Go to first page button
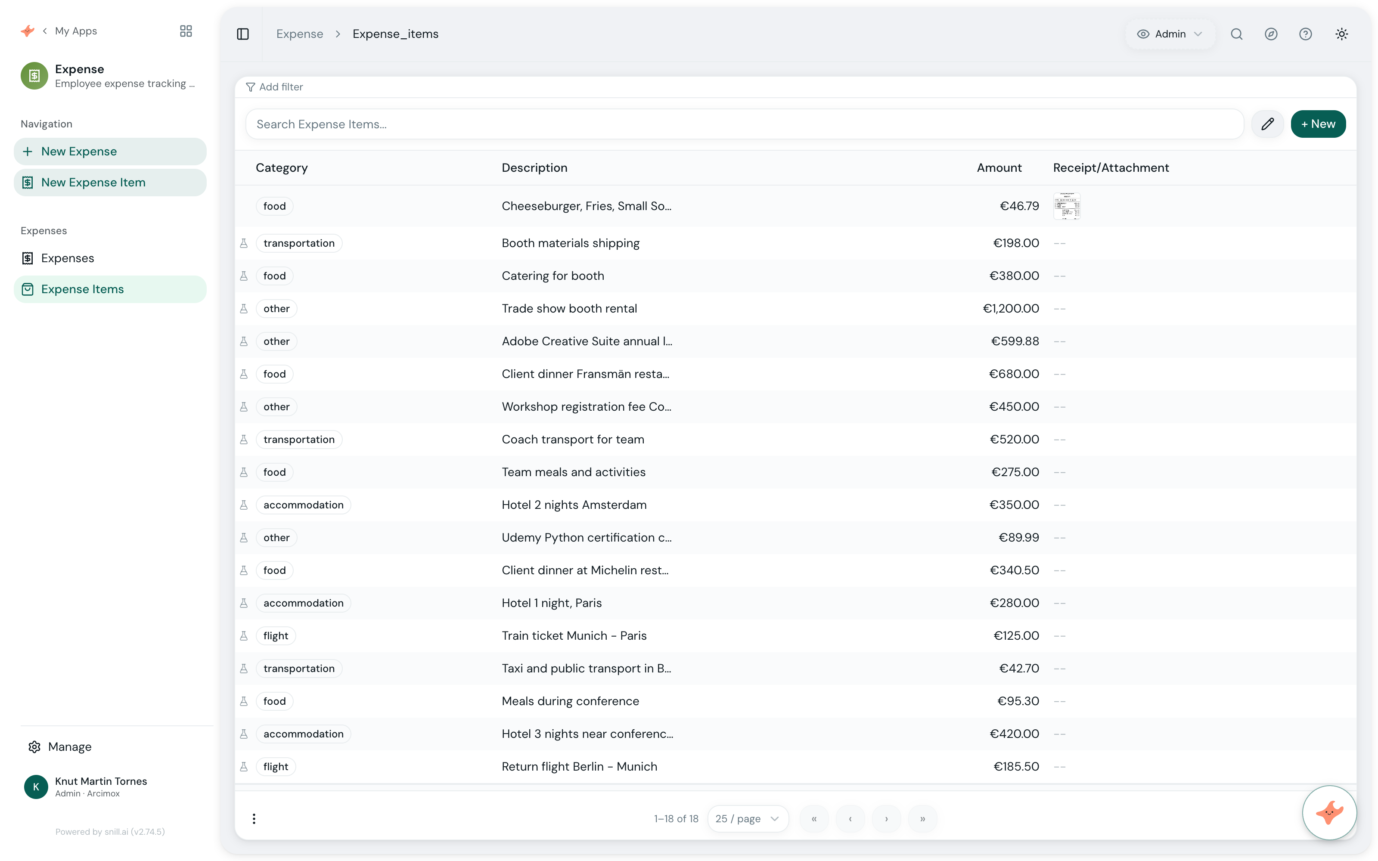The image size is (1378, 861). point(814,818)
